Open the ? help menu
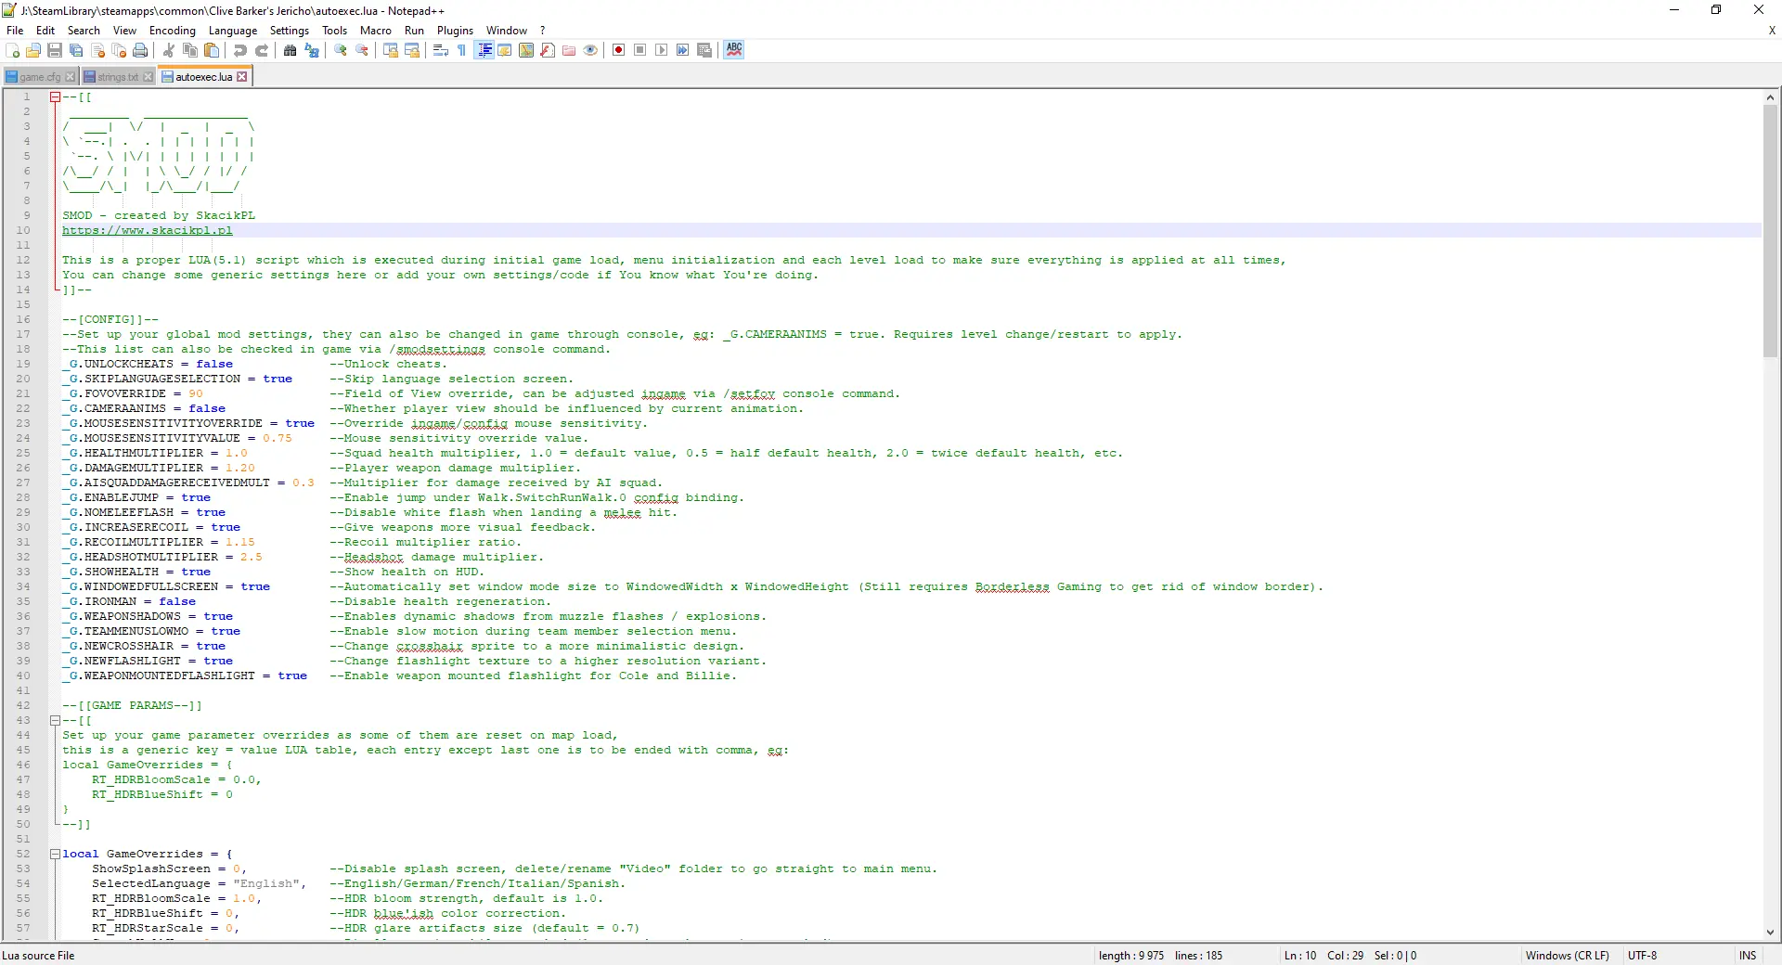The image size is (1782, 965). point(543,31)
